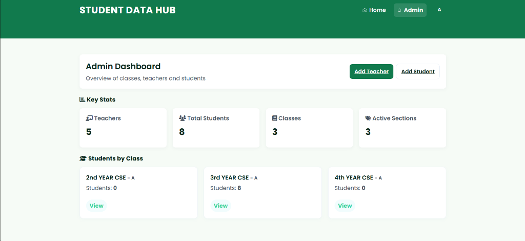Click the Add Teacher button

point(371,72)
